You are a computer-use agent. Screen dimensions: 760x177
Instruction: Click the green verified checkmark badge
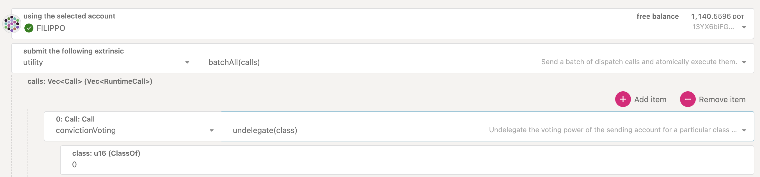click(29, 28)
